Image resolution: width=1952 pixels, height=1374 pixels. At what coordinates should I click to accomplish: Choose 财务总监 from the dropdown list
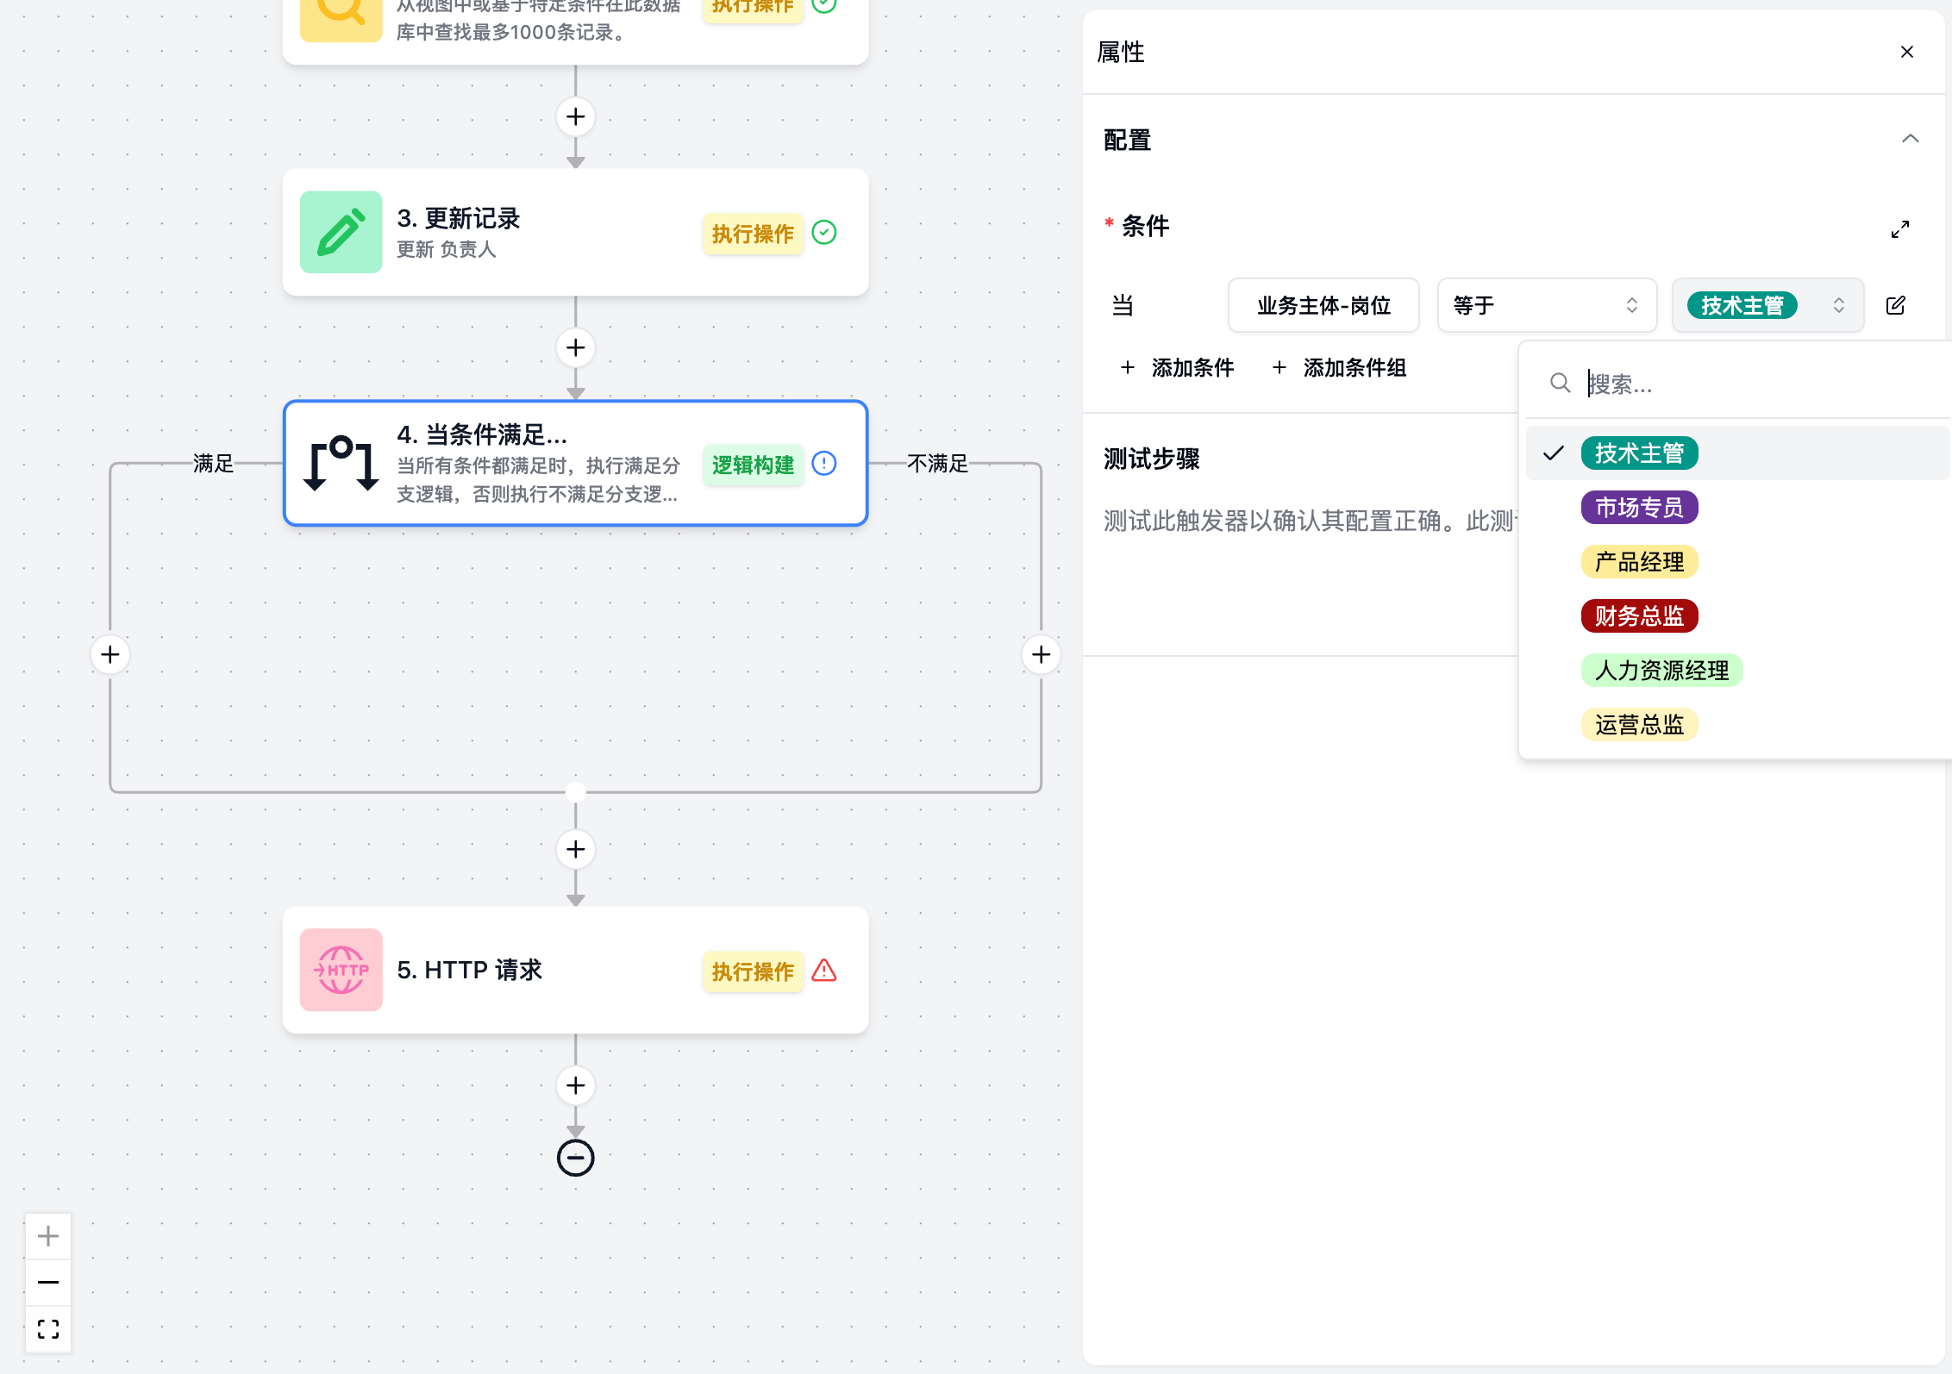[1639, 616]
